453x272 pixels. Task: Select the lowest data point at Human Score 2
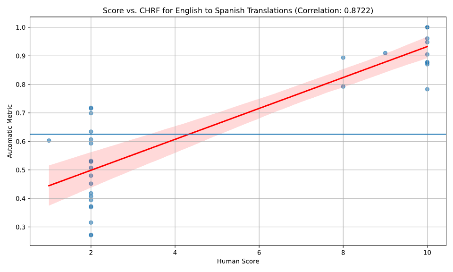coord(91,235)
